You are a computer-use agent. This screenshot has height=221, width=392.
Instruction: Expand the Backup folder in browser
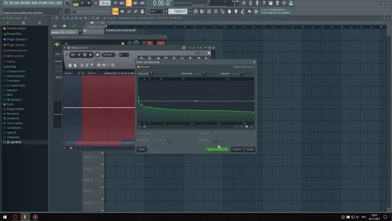(11, 67)
